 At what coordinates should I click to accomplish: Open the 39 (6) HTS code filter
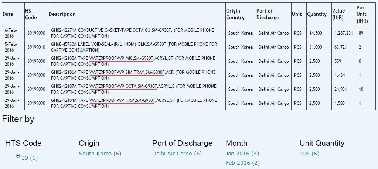(30, 158)
